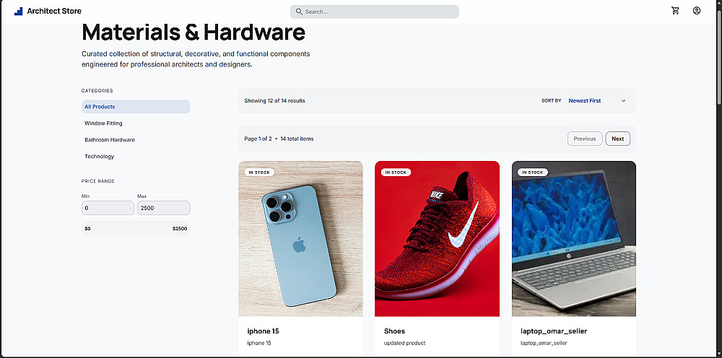Click the In Stock badge on laptop
This screenshot has height=358, width=722.
click(533, 172)
